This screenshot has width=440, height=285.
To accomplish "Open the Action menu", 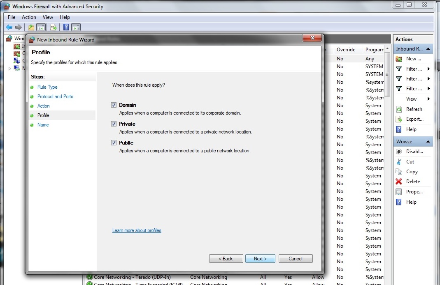I will pos(29,17).
